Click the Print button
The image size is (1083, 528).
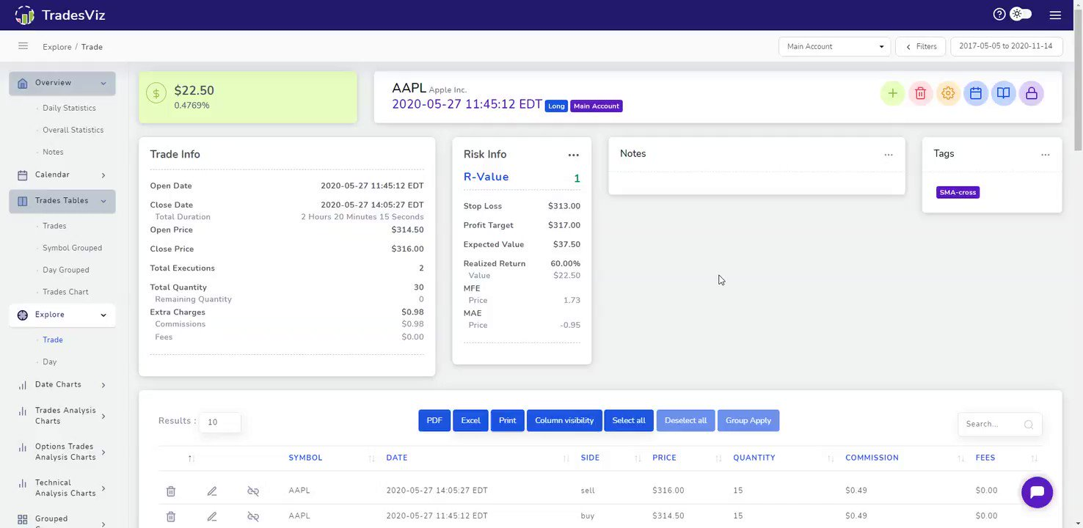(x=507, y=420)
